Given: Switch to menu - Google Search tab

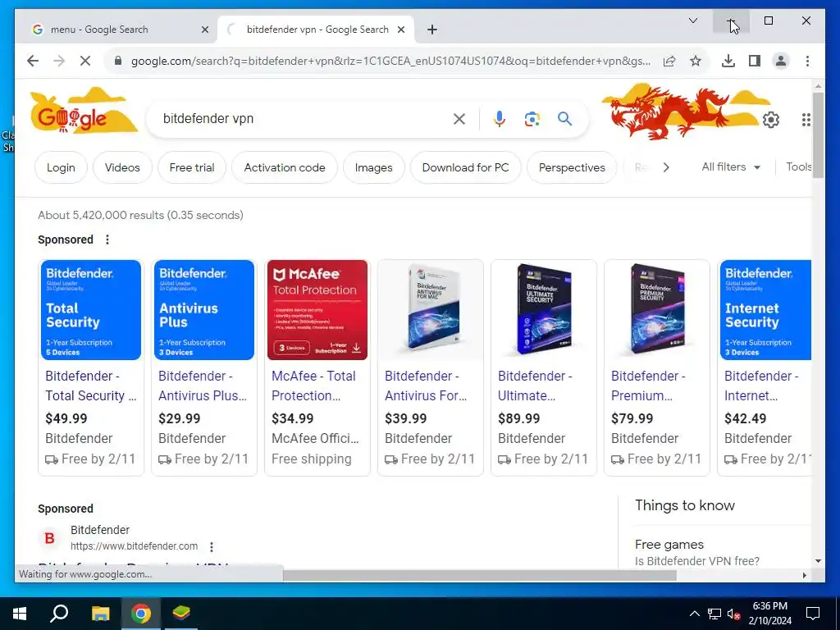Looking at the screenshot, I should 112,30.
